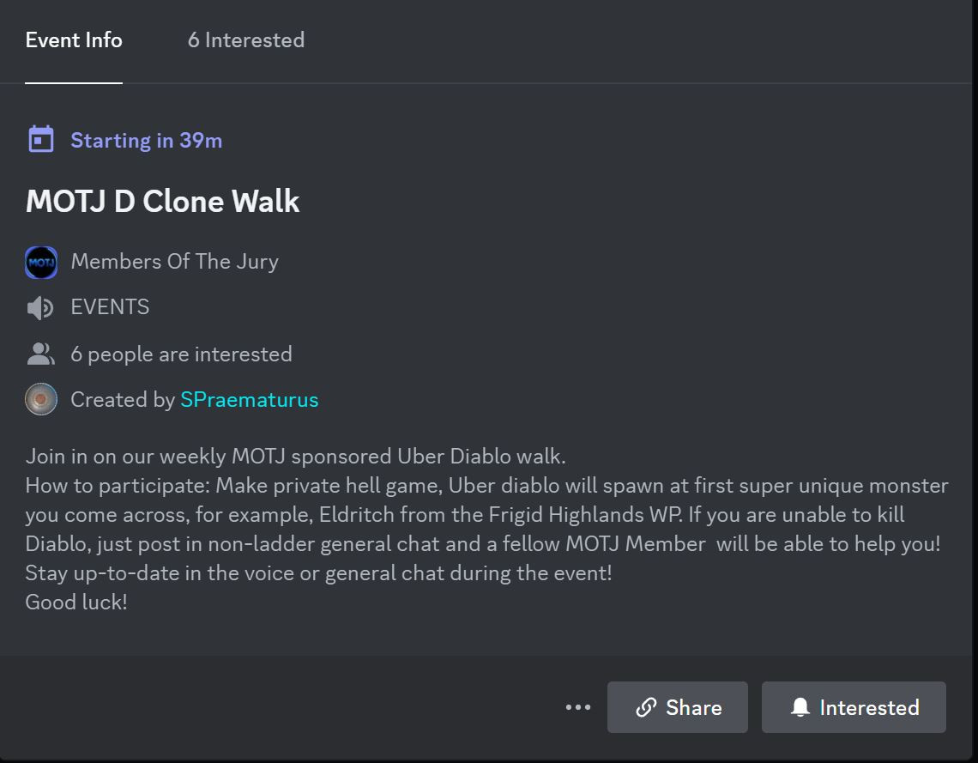Switch to the 6 Interested tab
Viewport: 978px width, 763px height.
coord(246,39)
